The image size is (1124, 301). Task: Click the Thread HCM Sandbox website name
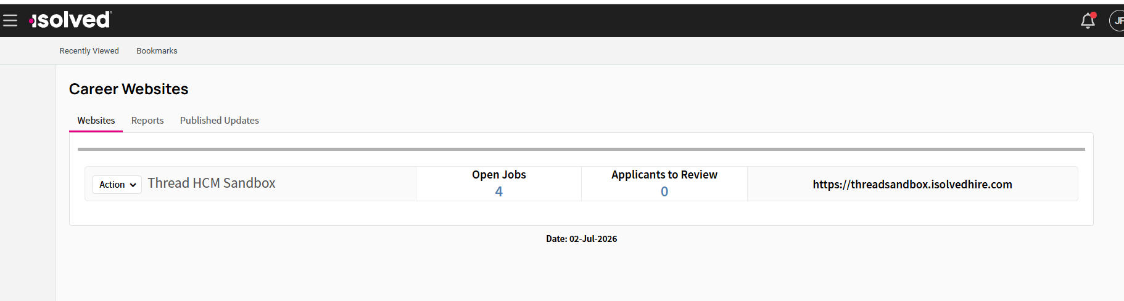212,183
